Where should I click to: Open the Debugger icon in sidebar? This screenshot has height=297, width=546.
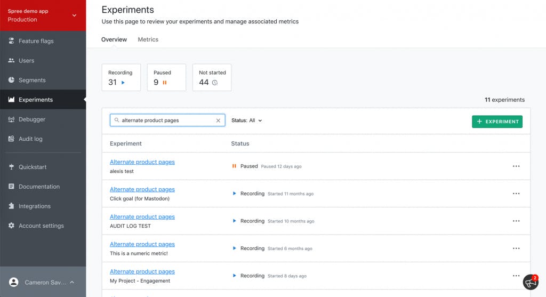point(11,119)
